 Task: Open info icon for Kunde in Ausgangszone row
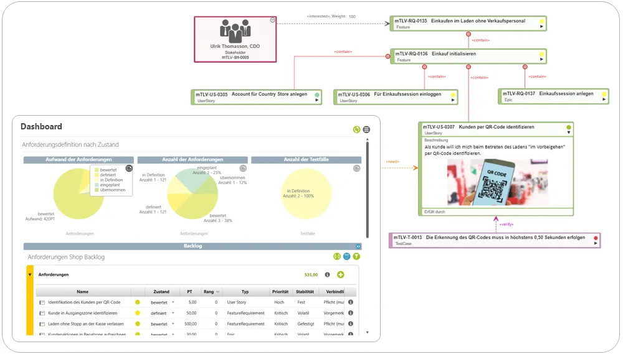[351, 313]
